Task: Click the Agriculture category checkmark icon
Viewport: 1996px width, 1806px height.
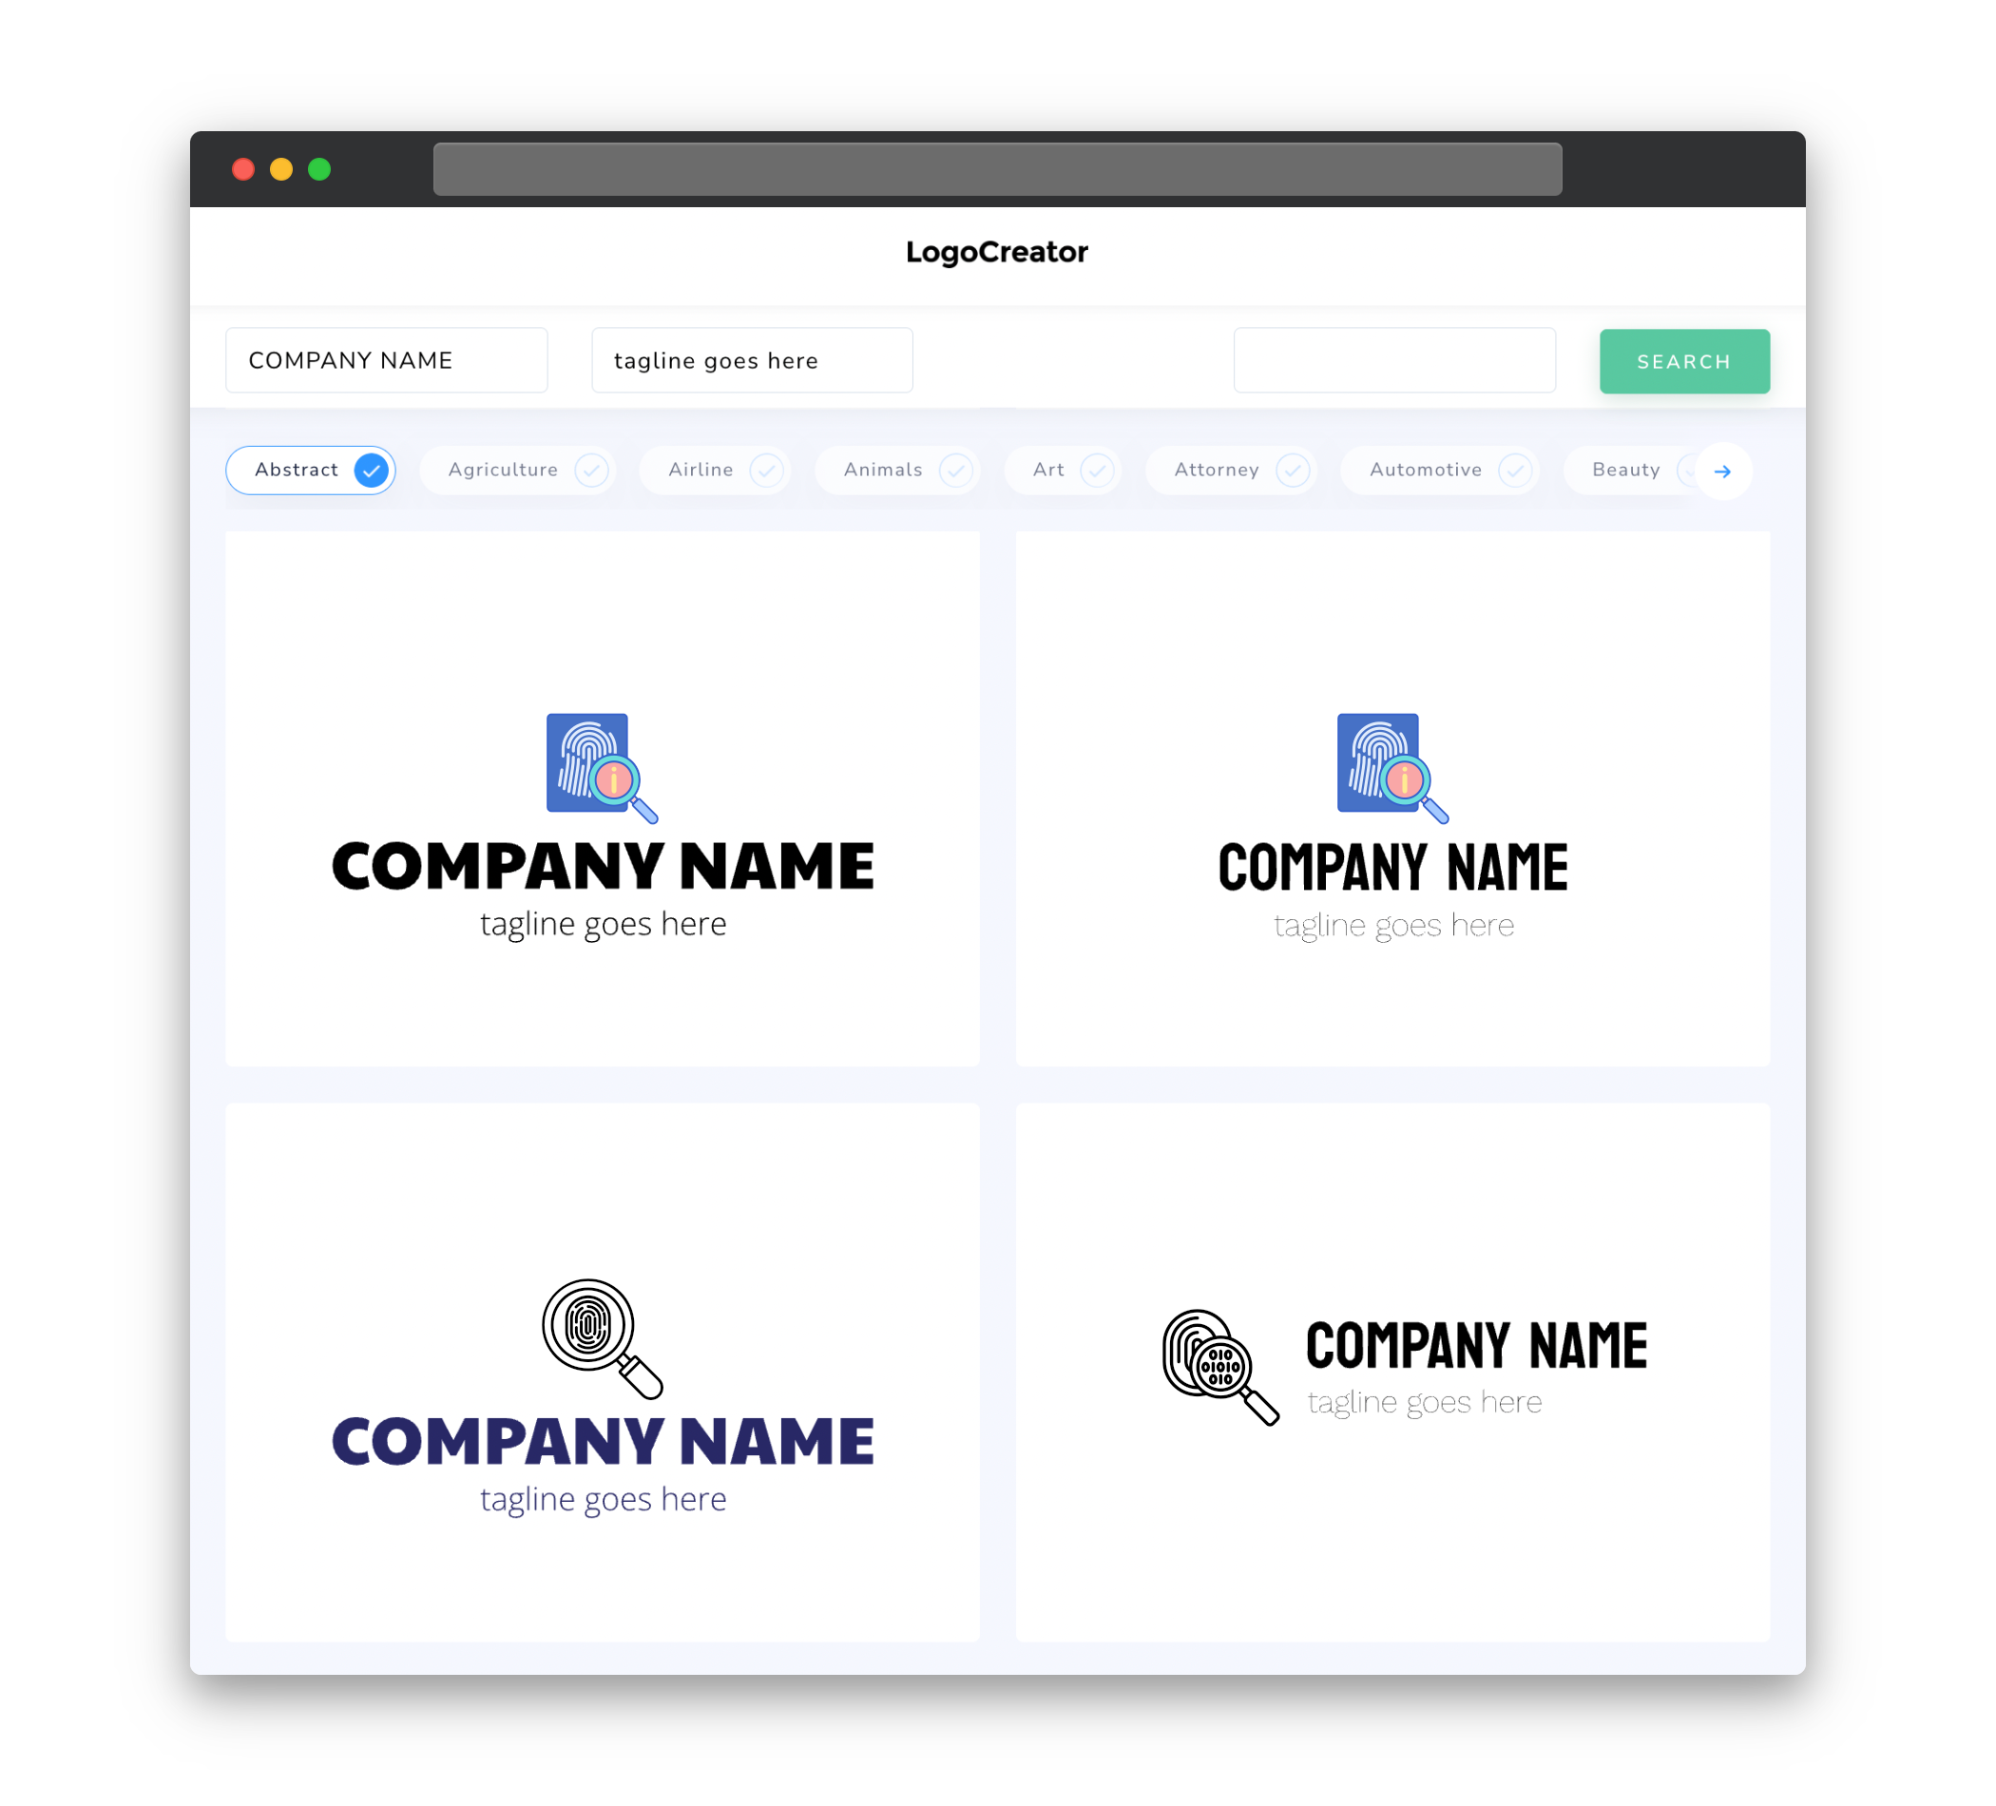Action: click(x=591, y=470)
